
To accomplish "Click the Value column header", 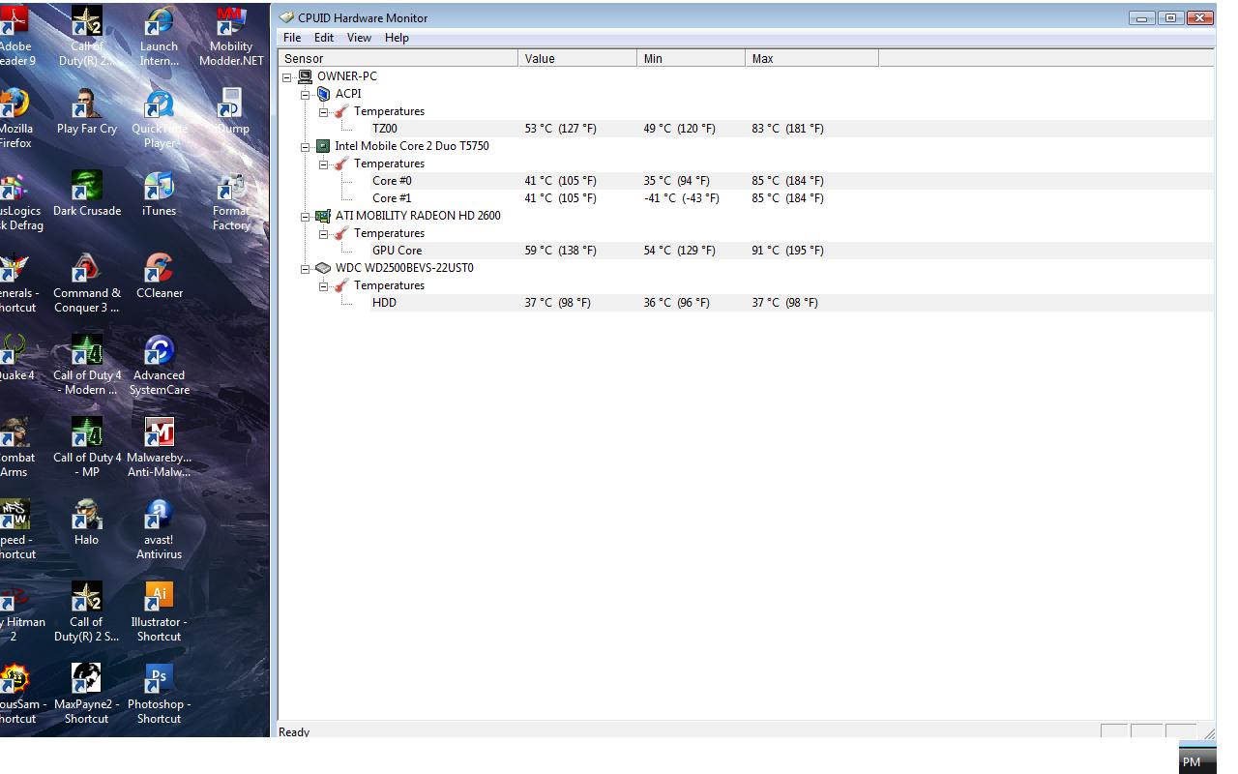I will click(x=577, y=59).
